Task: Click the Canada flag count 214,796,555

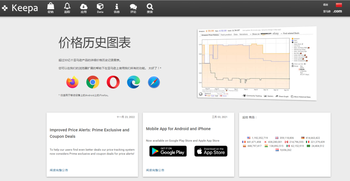Action: pos(294,142)
